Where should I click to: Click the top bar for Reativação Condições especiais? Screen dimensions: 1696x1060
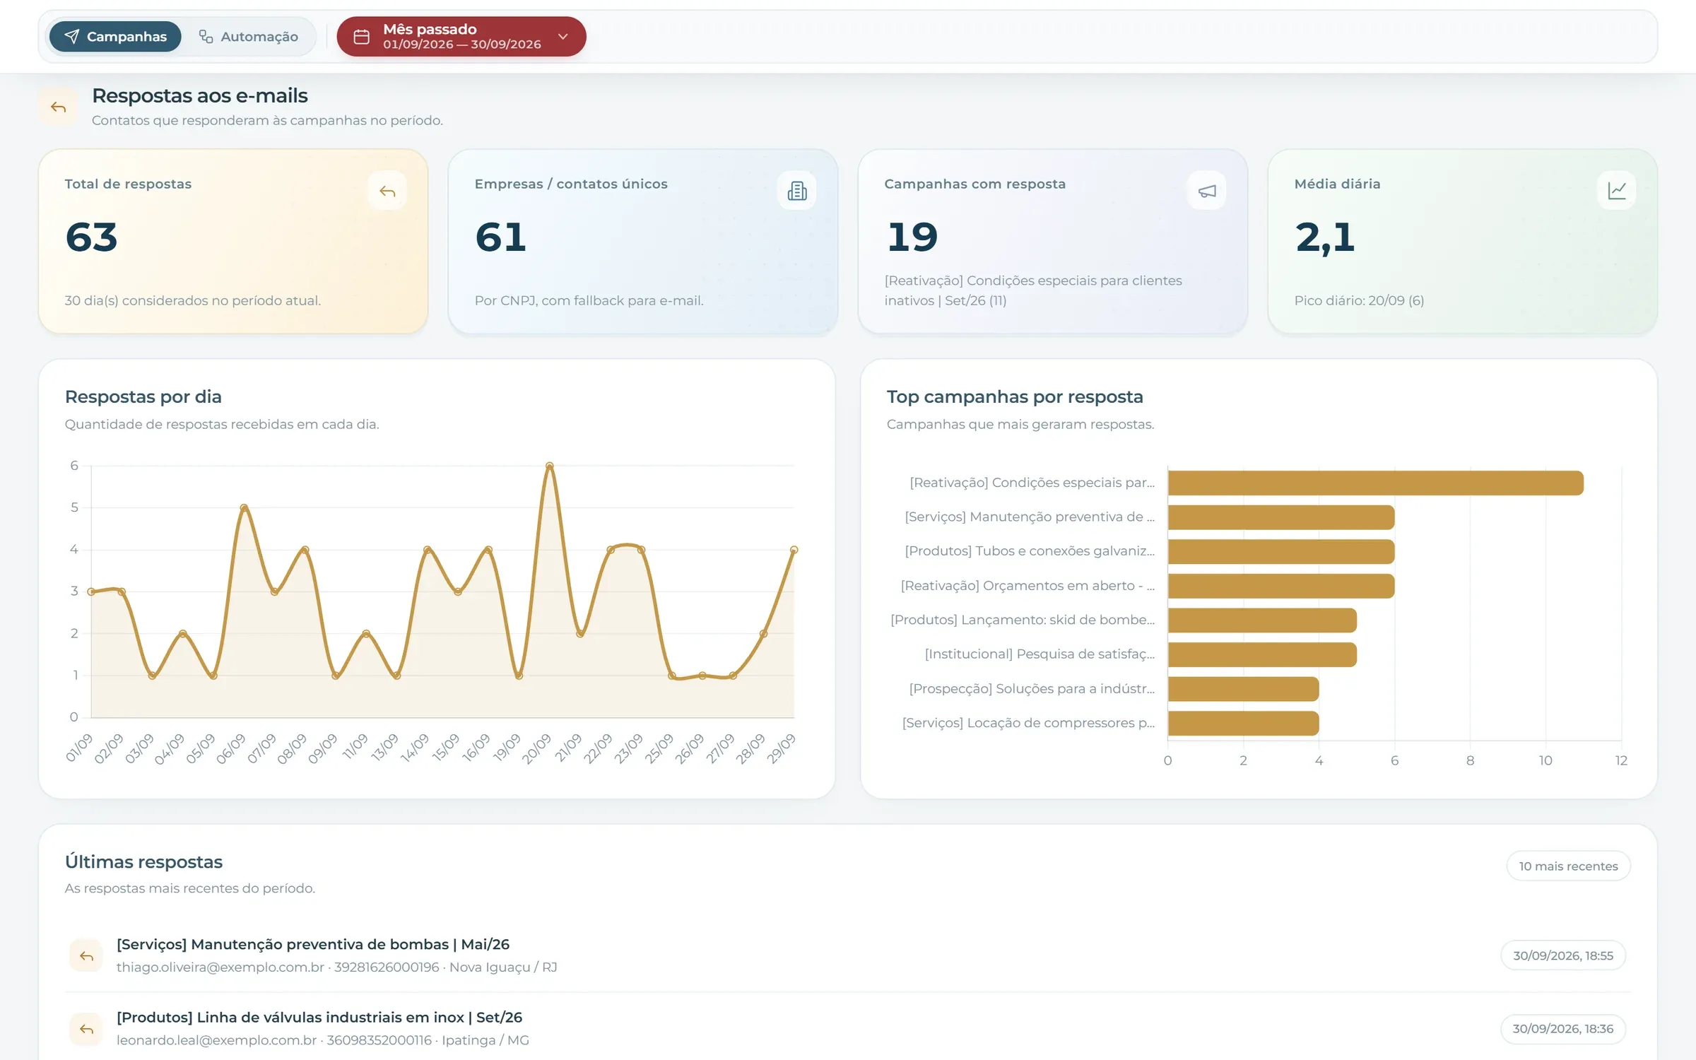[1375, 483]
